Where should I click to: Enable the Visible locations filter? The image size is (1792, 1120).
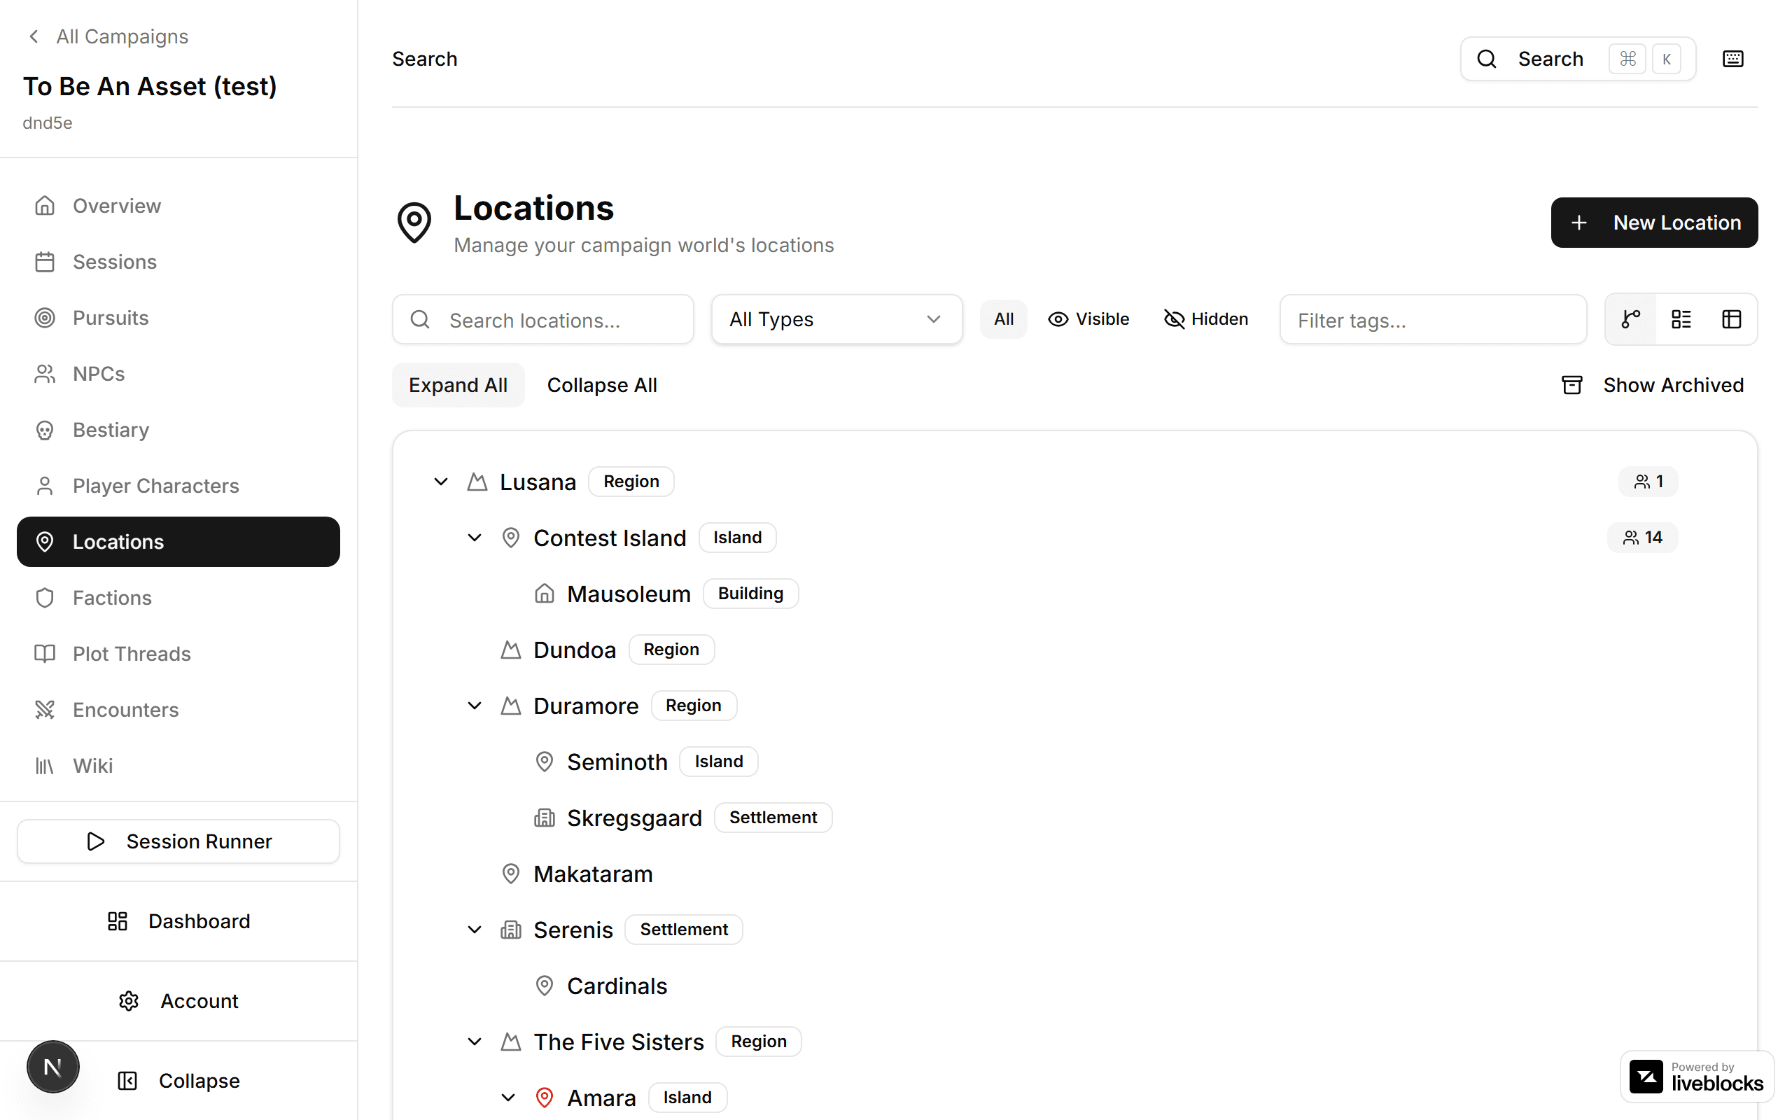pos(1088,318)
